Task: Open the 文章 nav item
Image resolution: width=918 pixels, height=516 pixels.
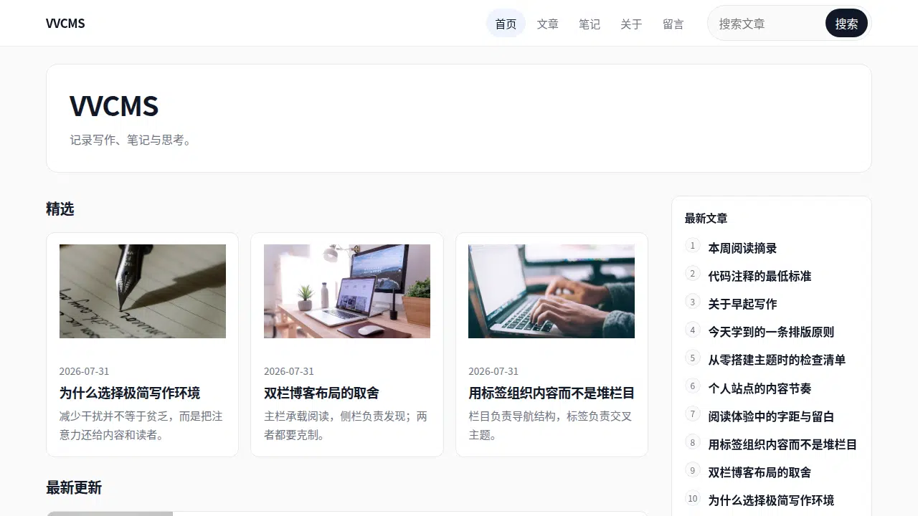Action: pyautogui.click(x=548, y=24)
